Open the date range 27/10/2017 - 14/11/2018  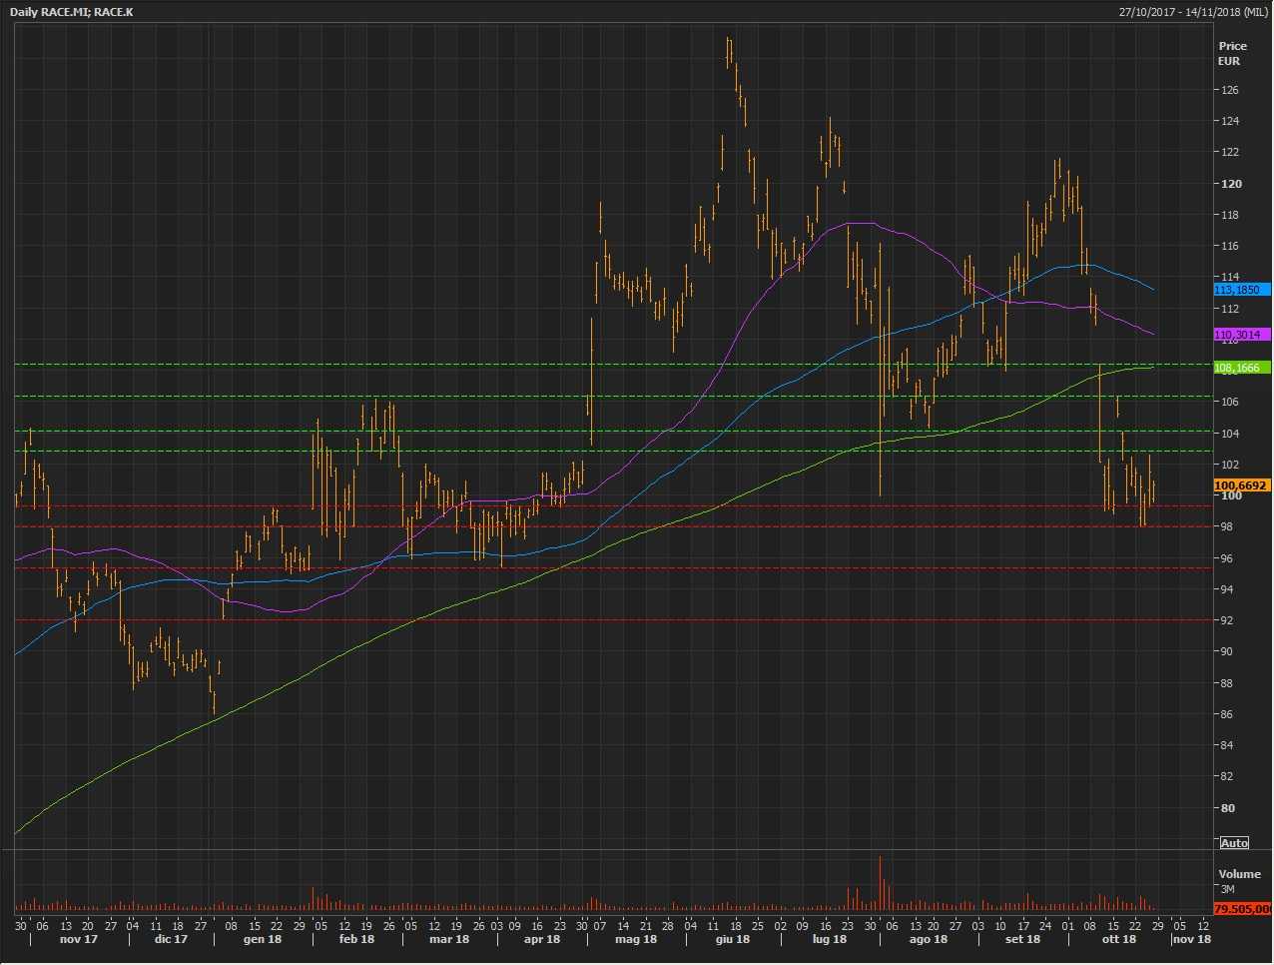coord(1192,12)
